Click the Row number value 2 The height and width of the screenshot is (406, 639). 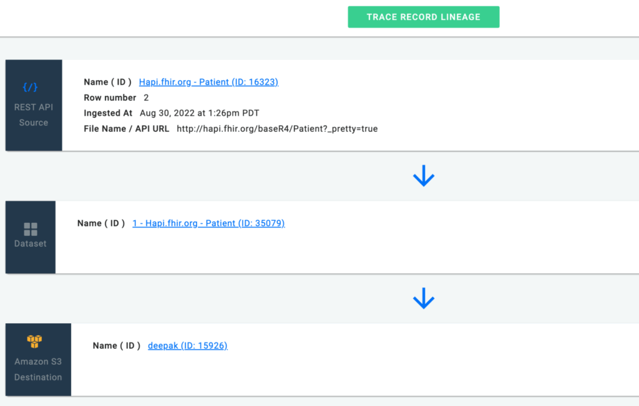click(x=145, y=97)
